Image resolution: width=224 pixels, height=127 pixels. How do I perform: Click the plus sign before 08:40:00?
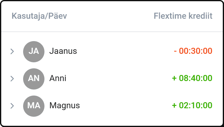click(x=174, y=78)
